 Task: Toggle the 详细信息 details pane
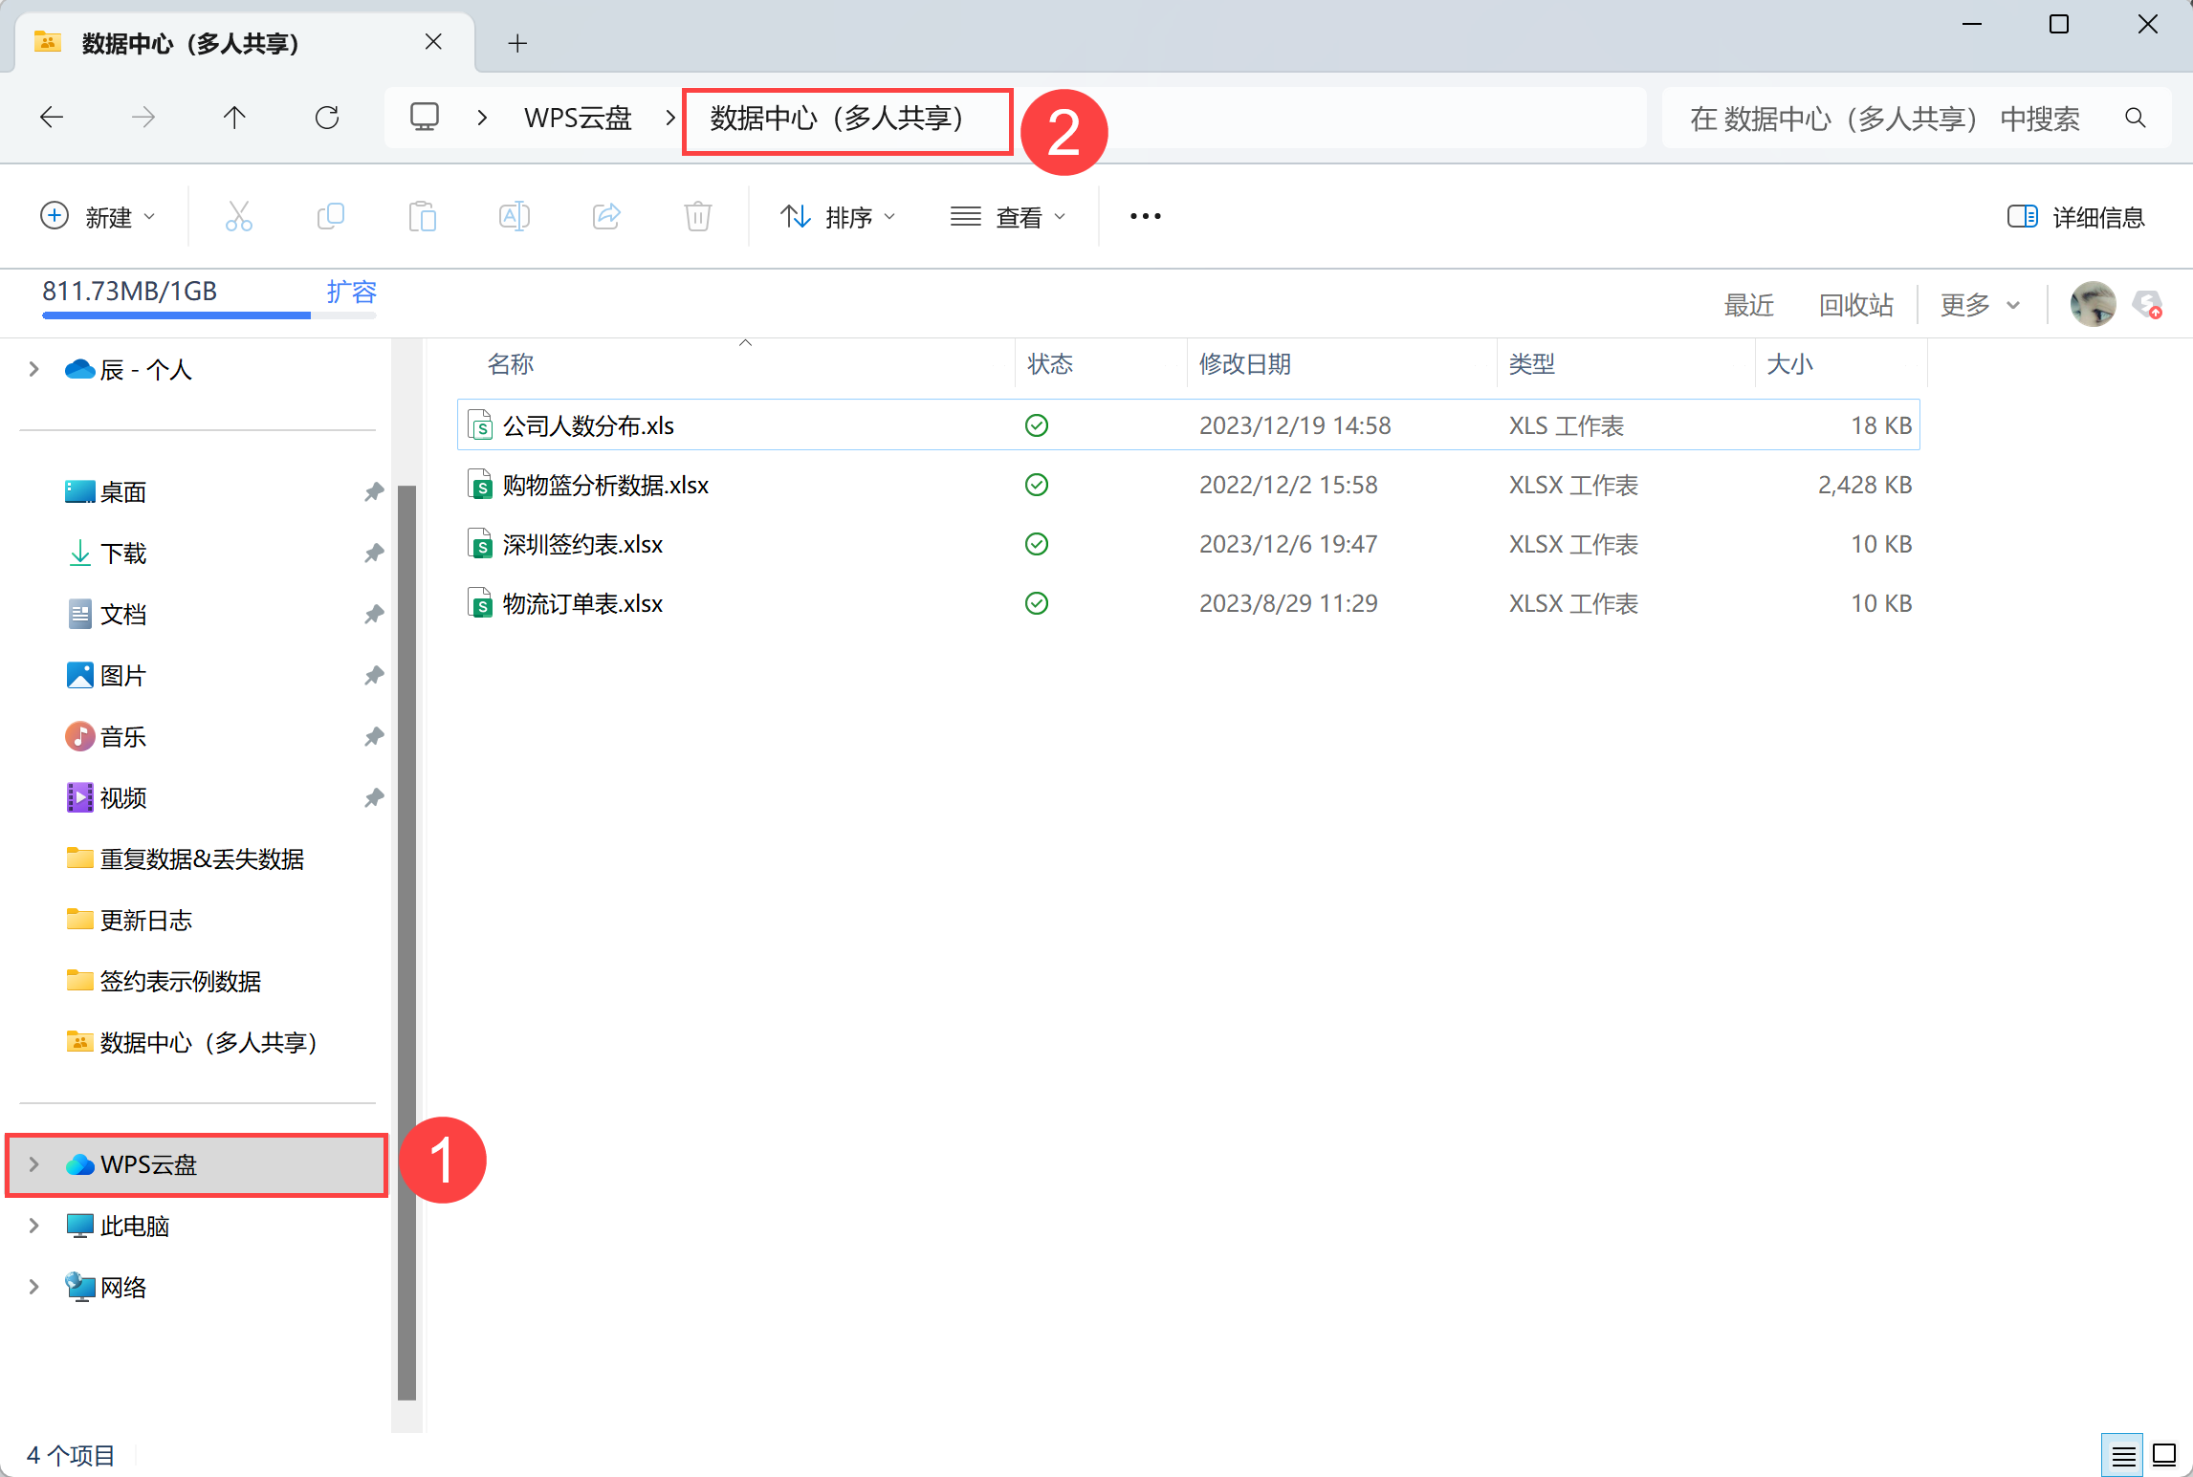[2075, 217]
